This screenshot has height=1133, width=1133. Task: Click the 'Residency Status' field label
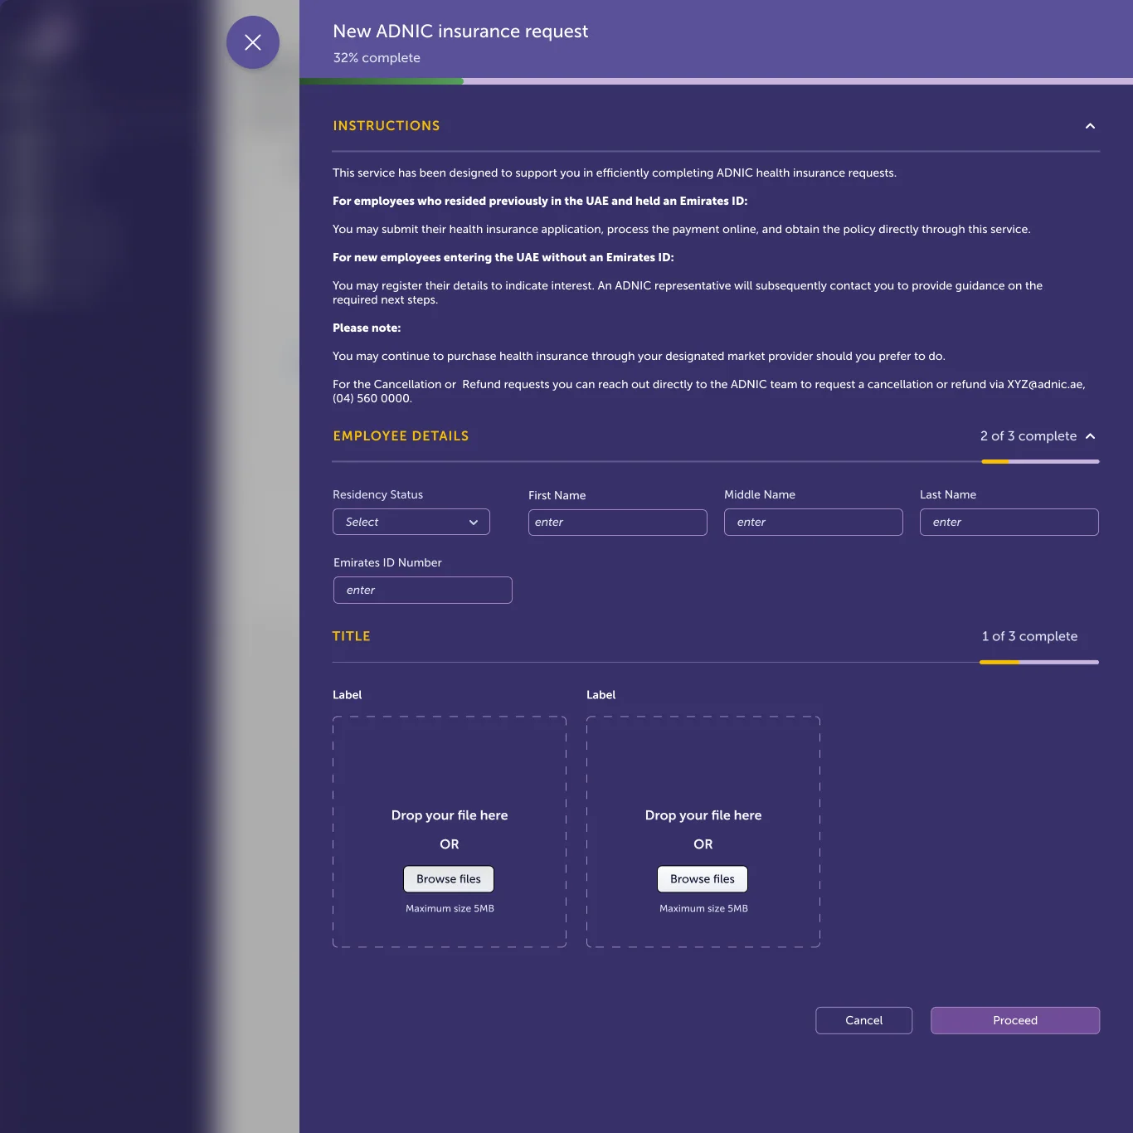tap(377, 495)
